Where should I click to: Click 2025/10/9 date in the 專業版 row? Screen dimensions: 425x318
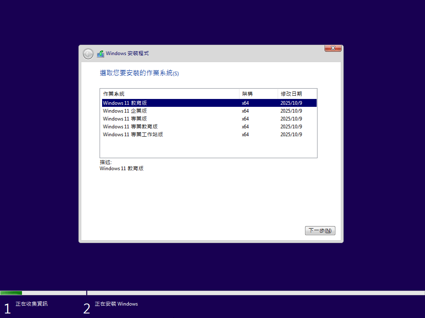pos(291,119)
